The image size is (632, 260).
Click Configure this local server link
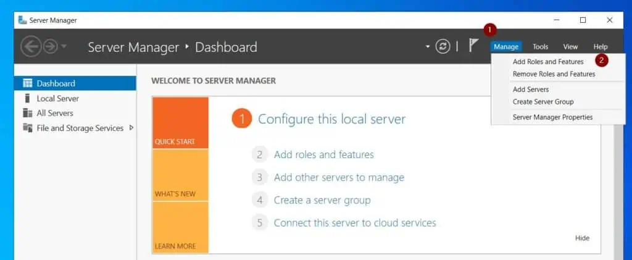click(x=331, y=119)
